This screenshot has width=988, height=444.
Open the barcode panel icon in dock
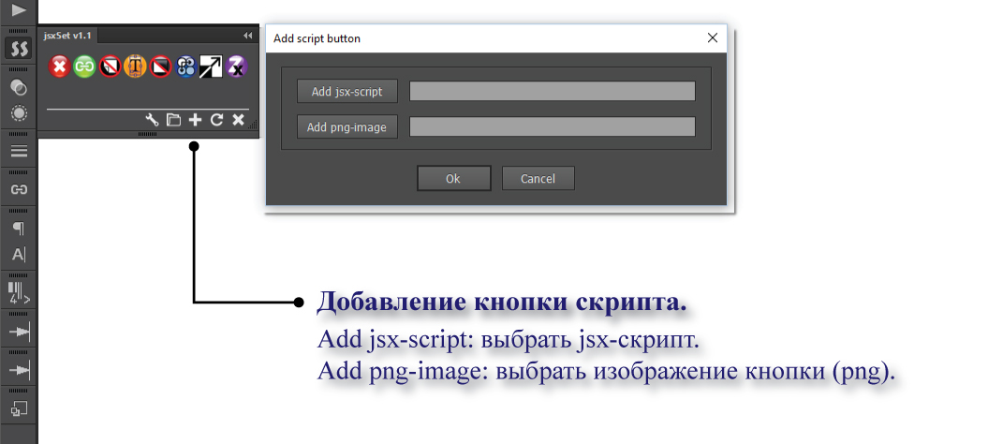[19, 293]
